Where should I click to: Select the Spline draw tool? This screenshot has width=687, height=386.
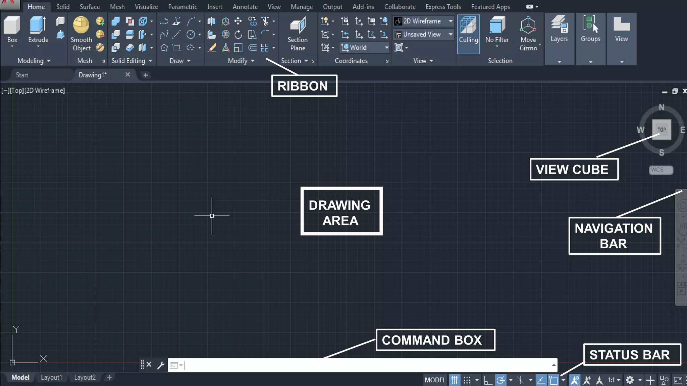(164, 34)
